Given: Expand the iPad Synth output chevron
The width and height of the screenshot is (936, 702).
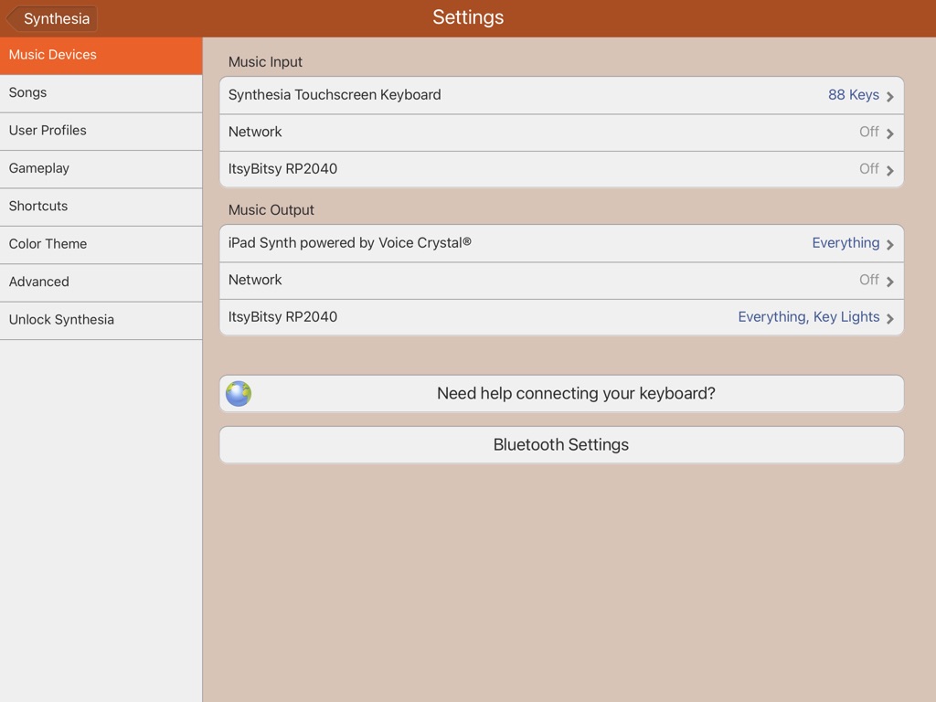Looking at the screenshot, I should pos(890,244).
